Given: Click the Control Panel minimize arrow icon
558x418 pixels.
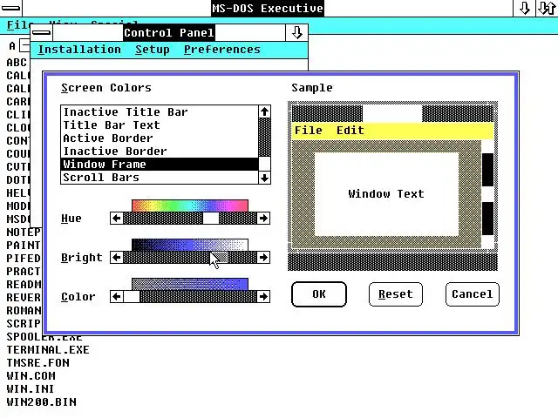Looking at the screenshot, I should tap(296, 33).
